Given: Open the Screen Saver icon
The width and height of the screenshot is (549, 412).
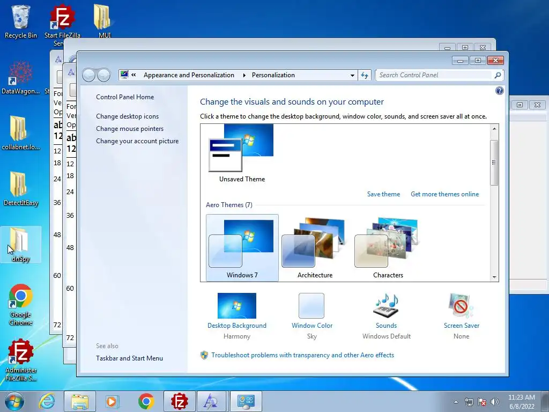Looking at the screenshot, I should (x=461, y=306).
